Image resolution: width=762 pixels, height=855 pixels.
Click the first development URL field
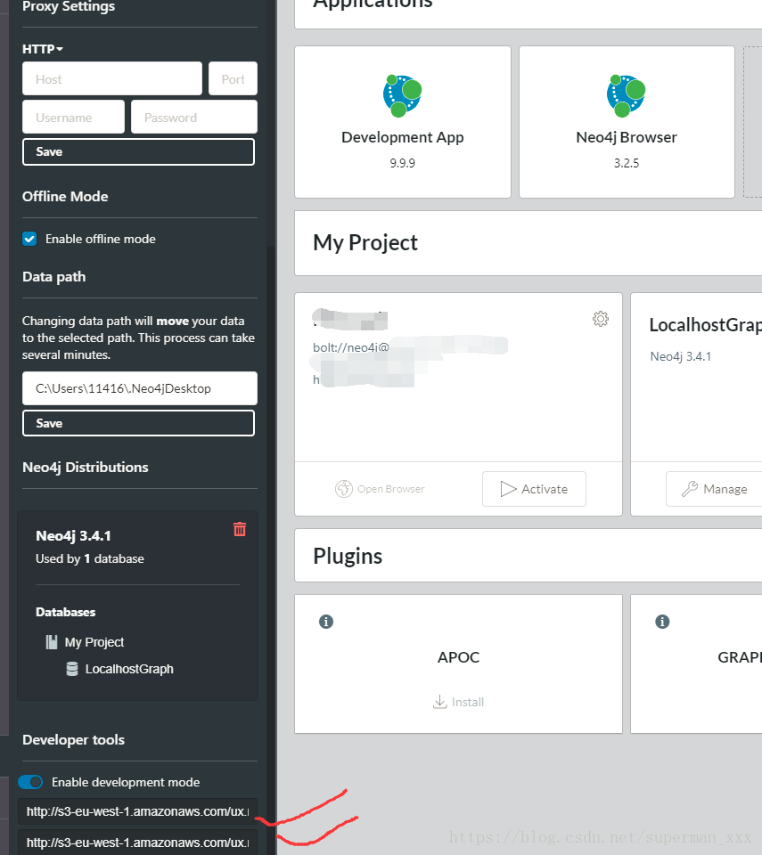click(x=137, y=811)
